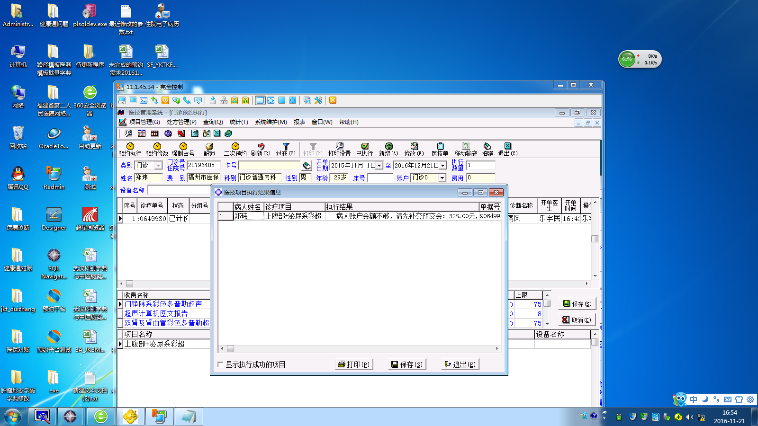Screen dimensions: 758x426
Task: Click the 执行结果 column header
Action: (402, 207)
